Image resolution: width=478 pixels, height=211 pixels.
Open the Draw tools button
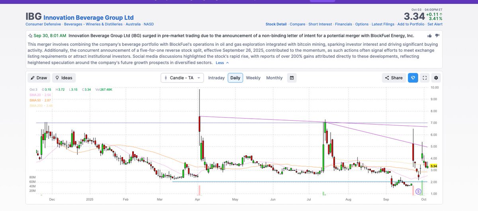coord(39,78)
